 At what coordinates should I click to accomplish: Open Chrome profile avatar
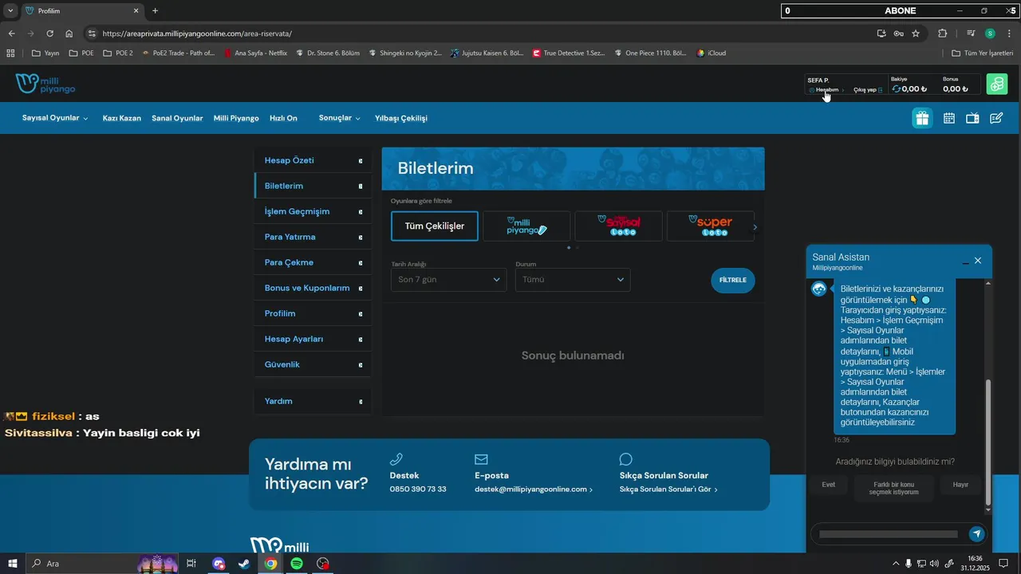pyautogui.click(x=990, y=33)
